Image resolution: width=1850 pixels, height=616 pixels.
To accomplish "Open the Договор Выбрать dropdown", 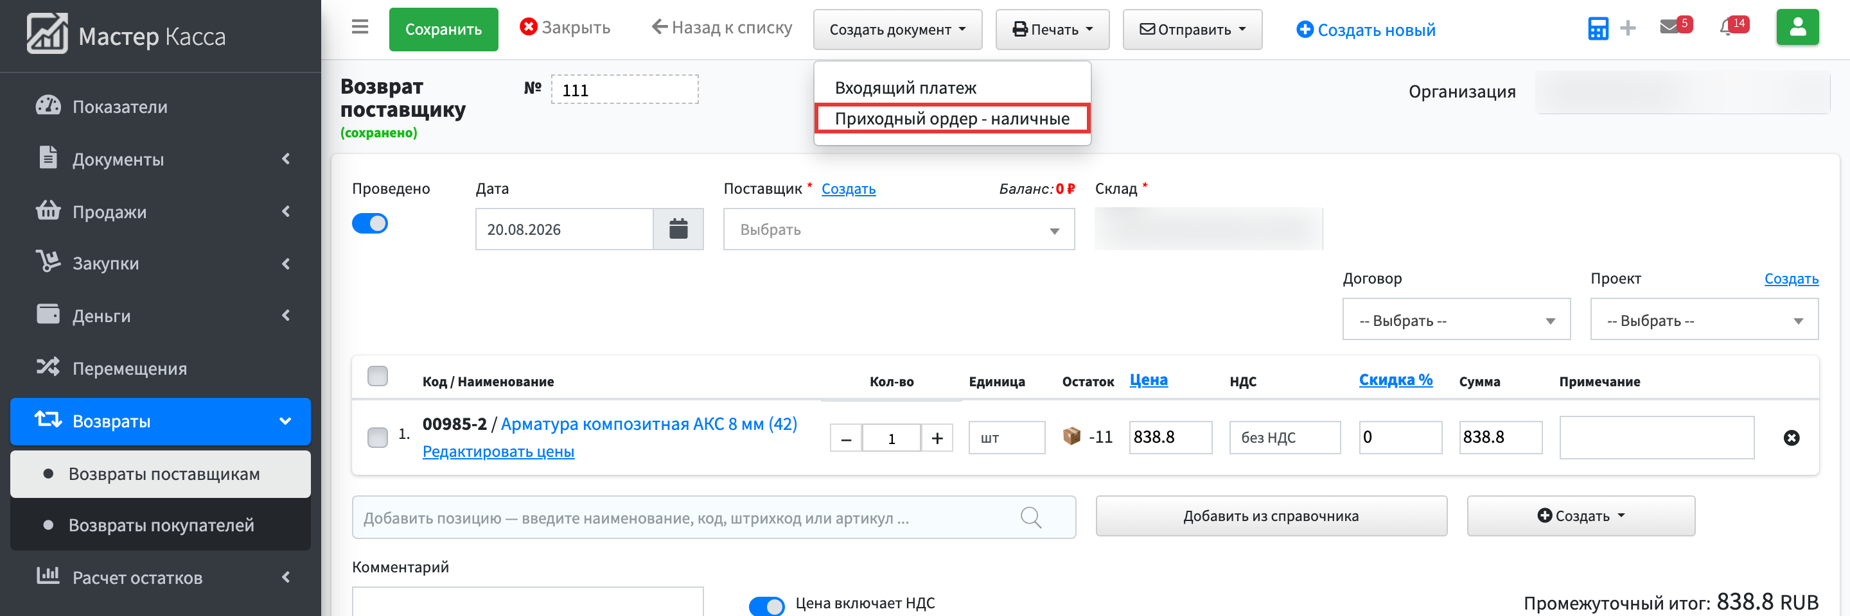I will [x=1456, y=320].
